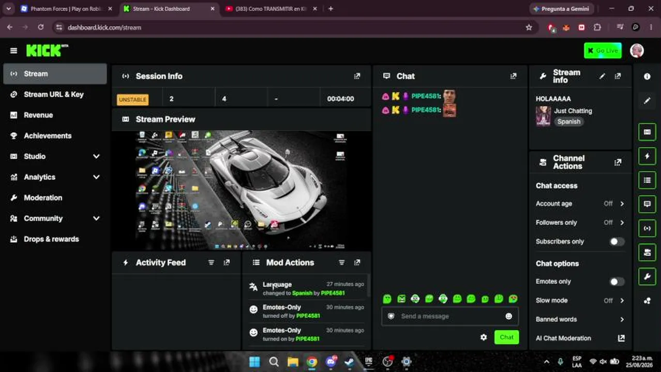The height and width of the screenshot is (372, 661).
Task: Click the Spanish language tag
Action: (x=568, y=121)
